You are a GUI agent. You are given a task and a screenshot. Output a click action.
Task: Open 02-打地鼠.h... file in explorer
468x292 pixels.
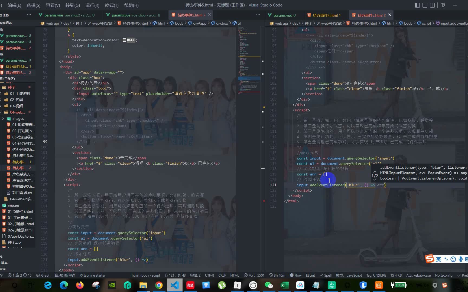24,131
